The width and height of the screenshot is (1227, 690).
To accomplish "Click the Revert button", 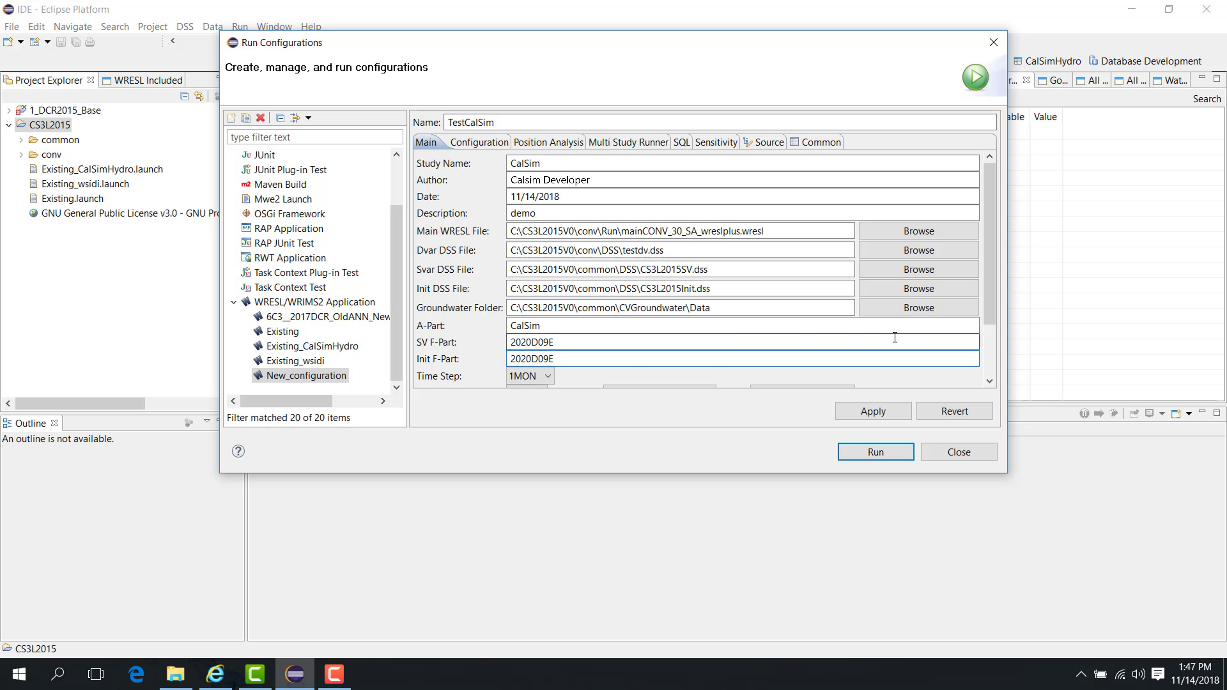I will click(955, 411).
